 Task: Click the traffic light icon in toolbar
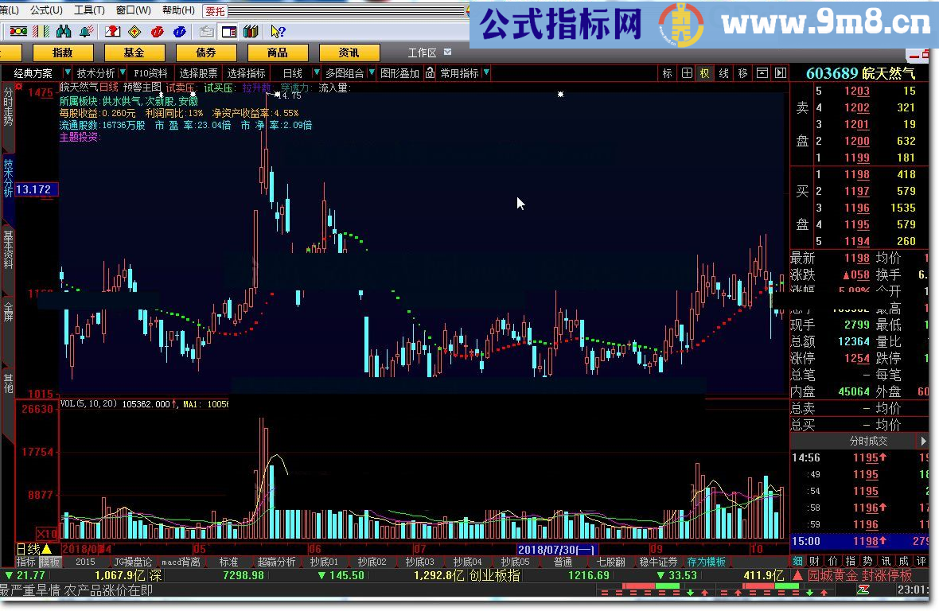pyautogui.click(x=18, y=32)
